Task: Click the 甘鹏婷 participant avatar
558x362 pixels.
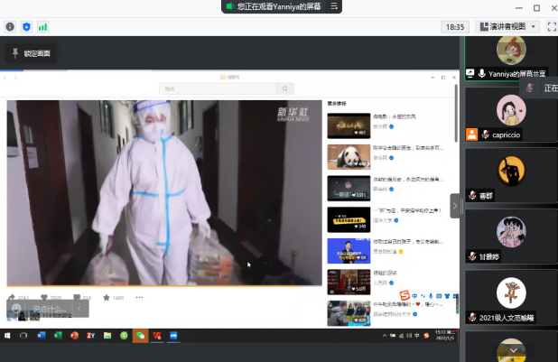Action: click(x=511, y=233)
